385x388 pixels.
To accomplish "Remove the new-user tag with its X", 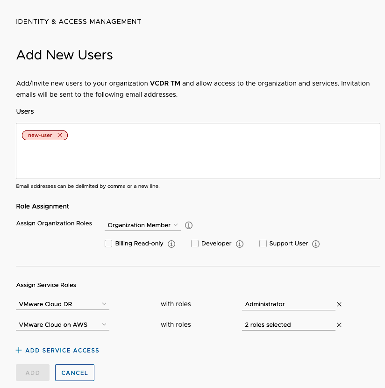I will pyautogui.click(x=60, y=136).
